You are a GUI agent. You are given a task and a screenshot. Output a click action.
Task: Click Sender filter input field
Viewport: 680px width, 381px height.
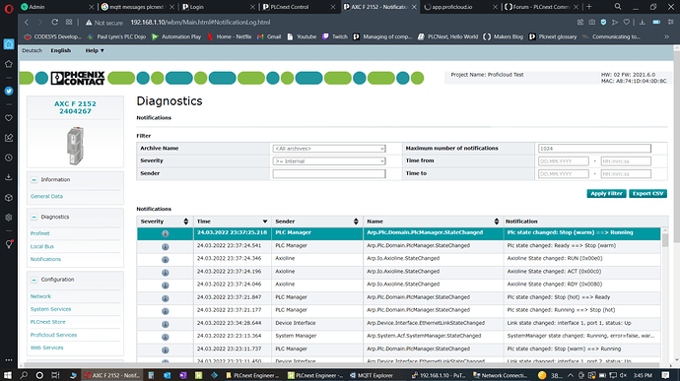[x=329, y=174]
